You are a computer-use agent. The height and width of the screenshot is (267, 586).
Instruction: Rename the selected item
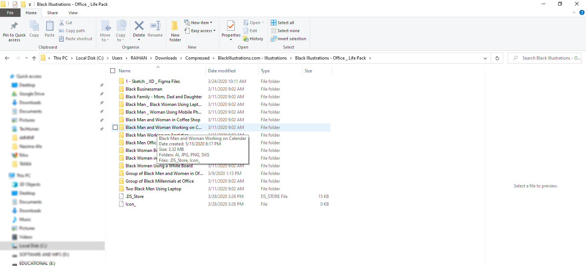point(155,29)
